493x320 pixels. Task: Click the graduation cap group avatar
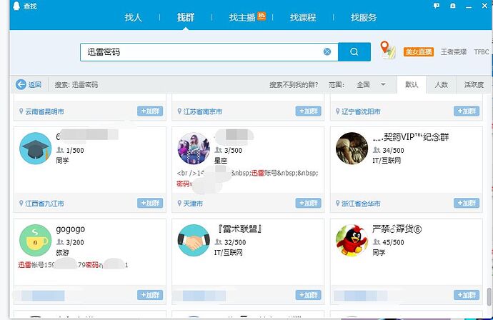pos(34,149)
